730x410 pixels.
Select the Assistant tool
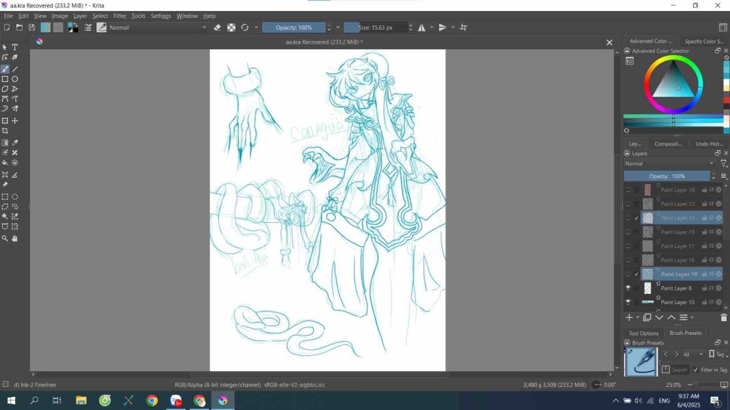5,175
